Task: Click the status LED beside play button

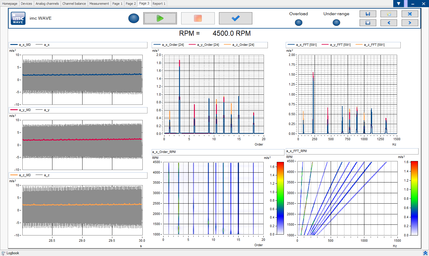Action: [x=134, y=18]
